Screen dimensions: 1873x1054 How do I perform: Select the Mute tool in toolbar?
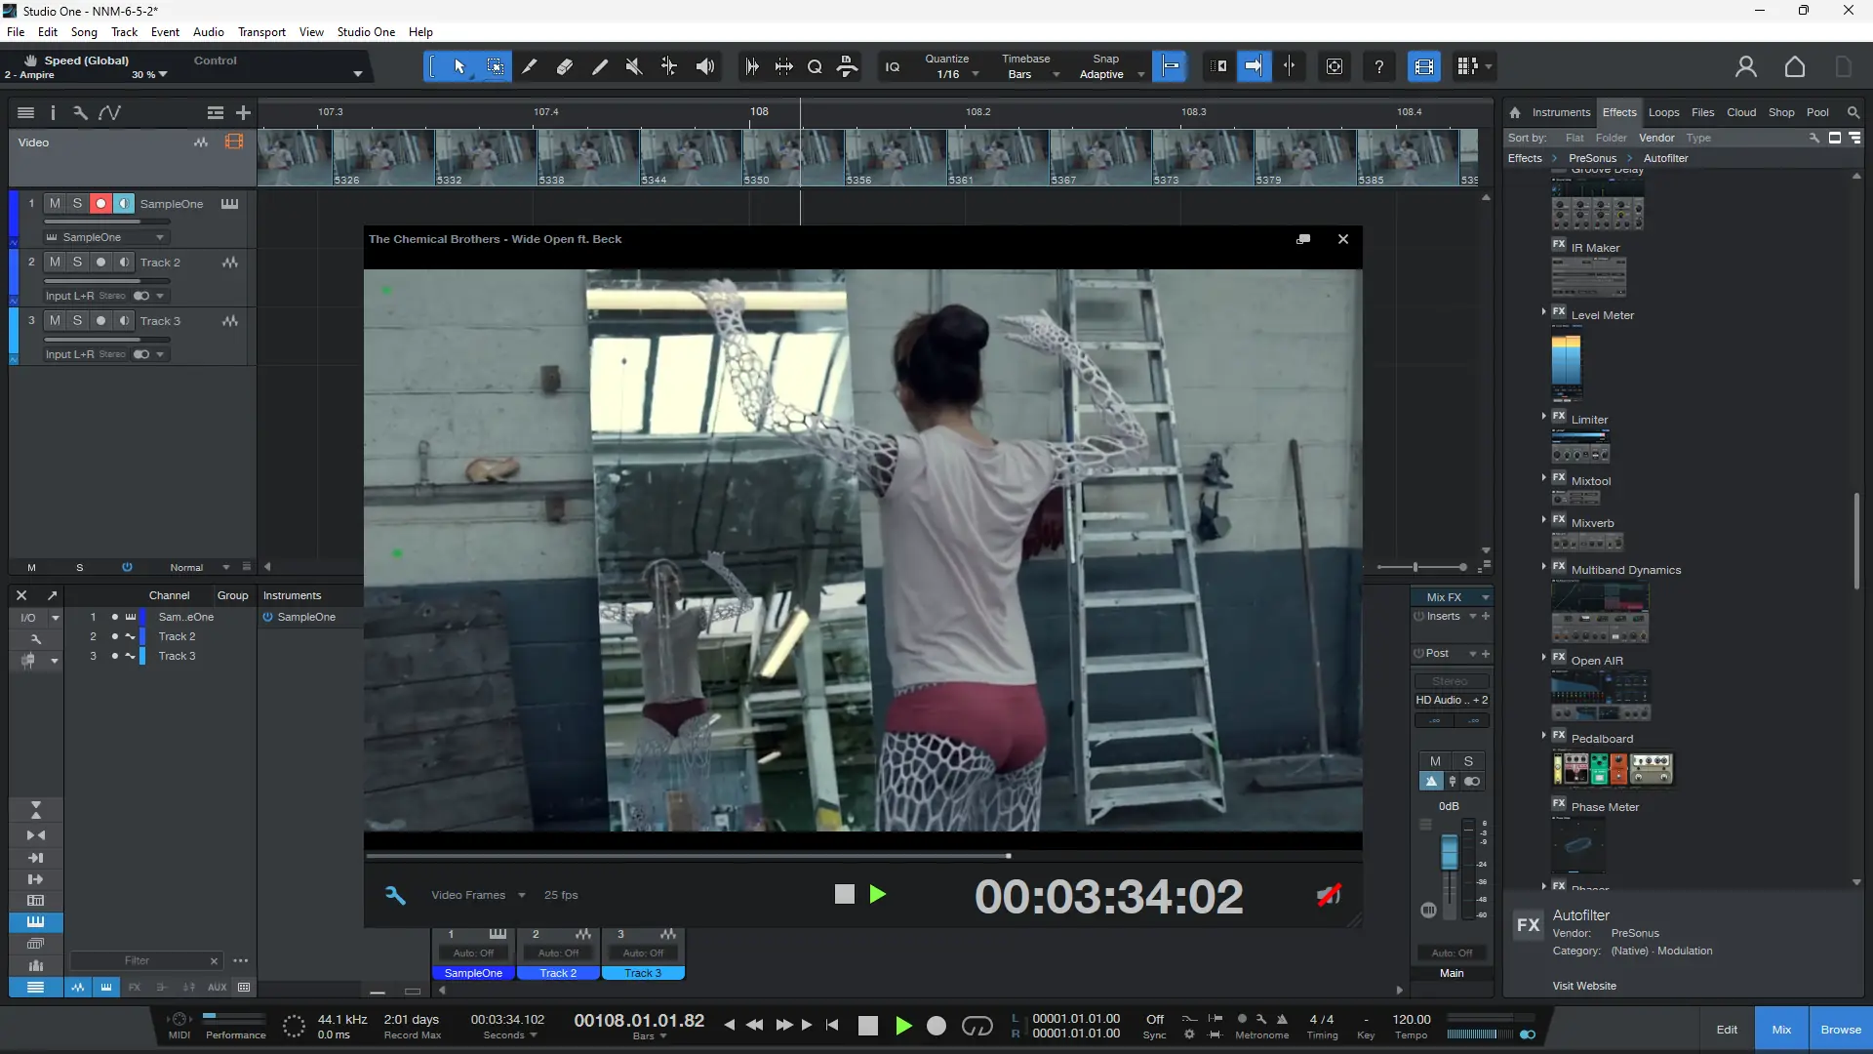(634, 66)
